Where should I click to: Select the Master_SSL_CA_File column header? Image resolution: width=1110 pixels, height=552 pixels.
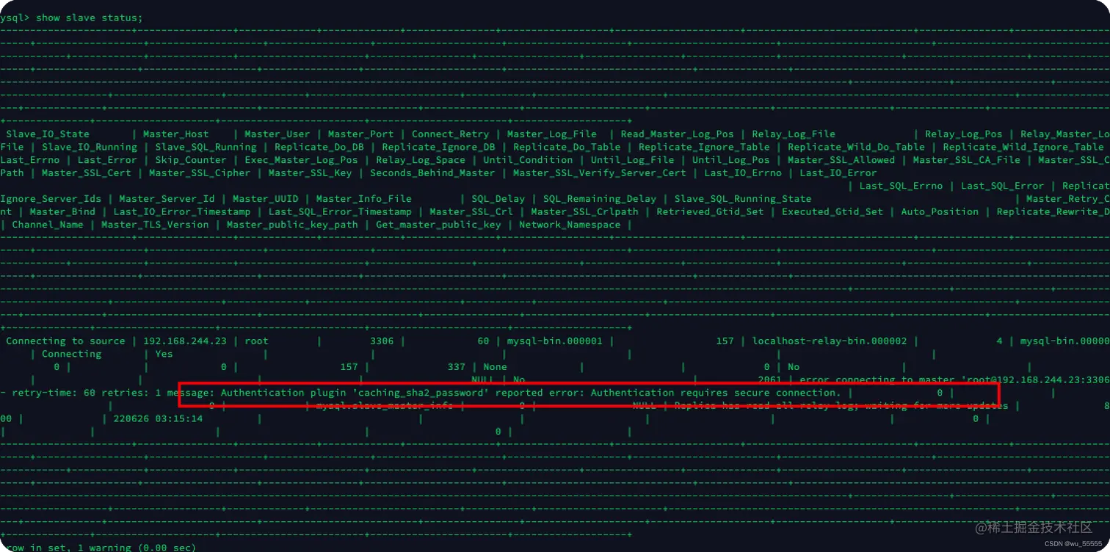pyautogui.click(x=967, y=160)
